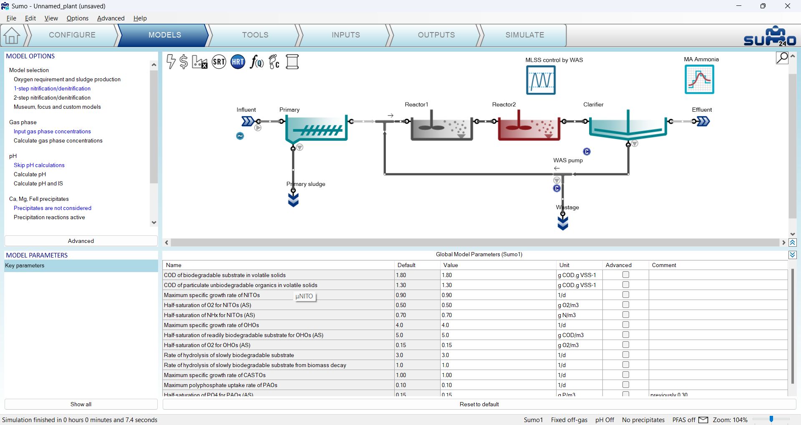This screenshot has height=425, width=801.
Task: Select the Effluent outlet icon
Action: 703,121
